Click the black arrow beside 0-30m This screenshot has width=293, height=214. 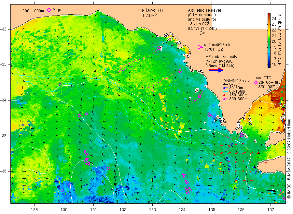point(226,84)
